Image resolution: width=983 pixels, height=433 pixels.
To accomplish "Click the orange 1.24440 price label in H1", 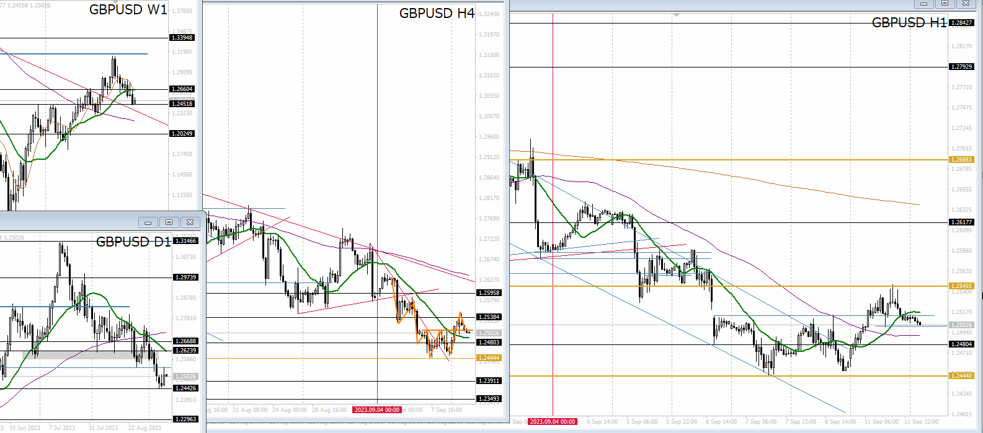I will 962,376.
